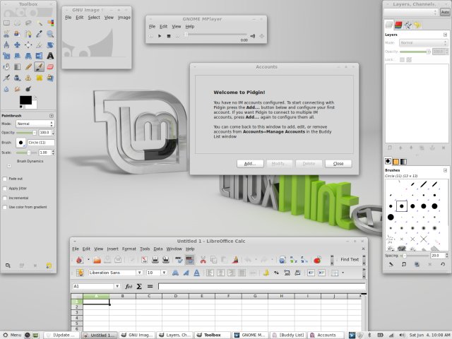Toggle the Auto button in Layers dock
Image resolution: width=452 pixels, height=339 pixels.
(x=445, y=12)
